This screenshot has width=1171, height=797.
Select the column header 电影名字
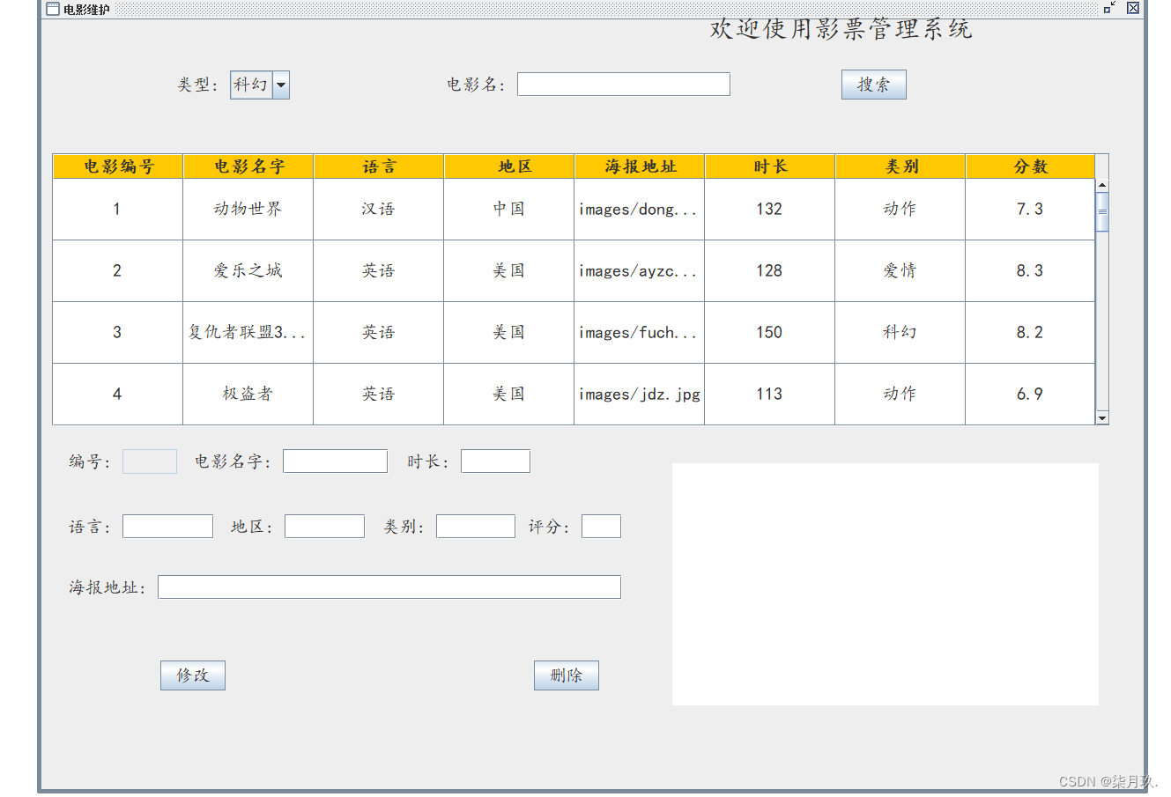248,166
